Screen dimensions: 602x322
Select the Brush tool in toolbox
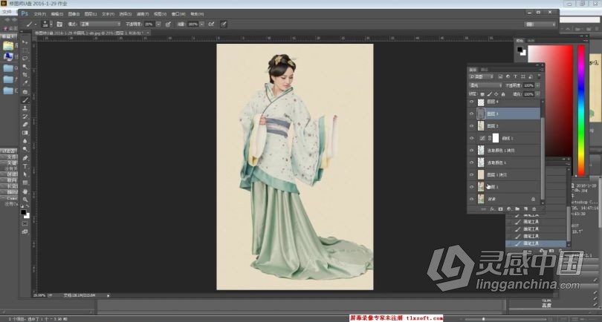coord(25,100)
